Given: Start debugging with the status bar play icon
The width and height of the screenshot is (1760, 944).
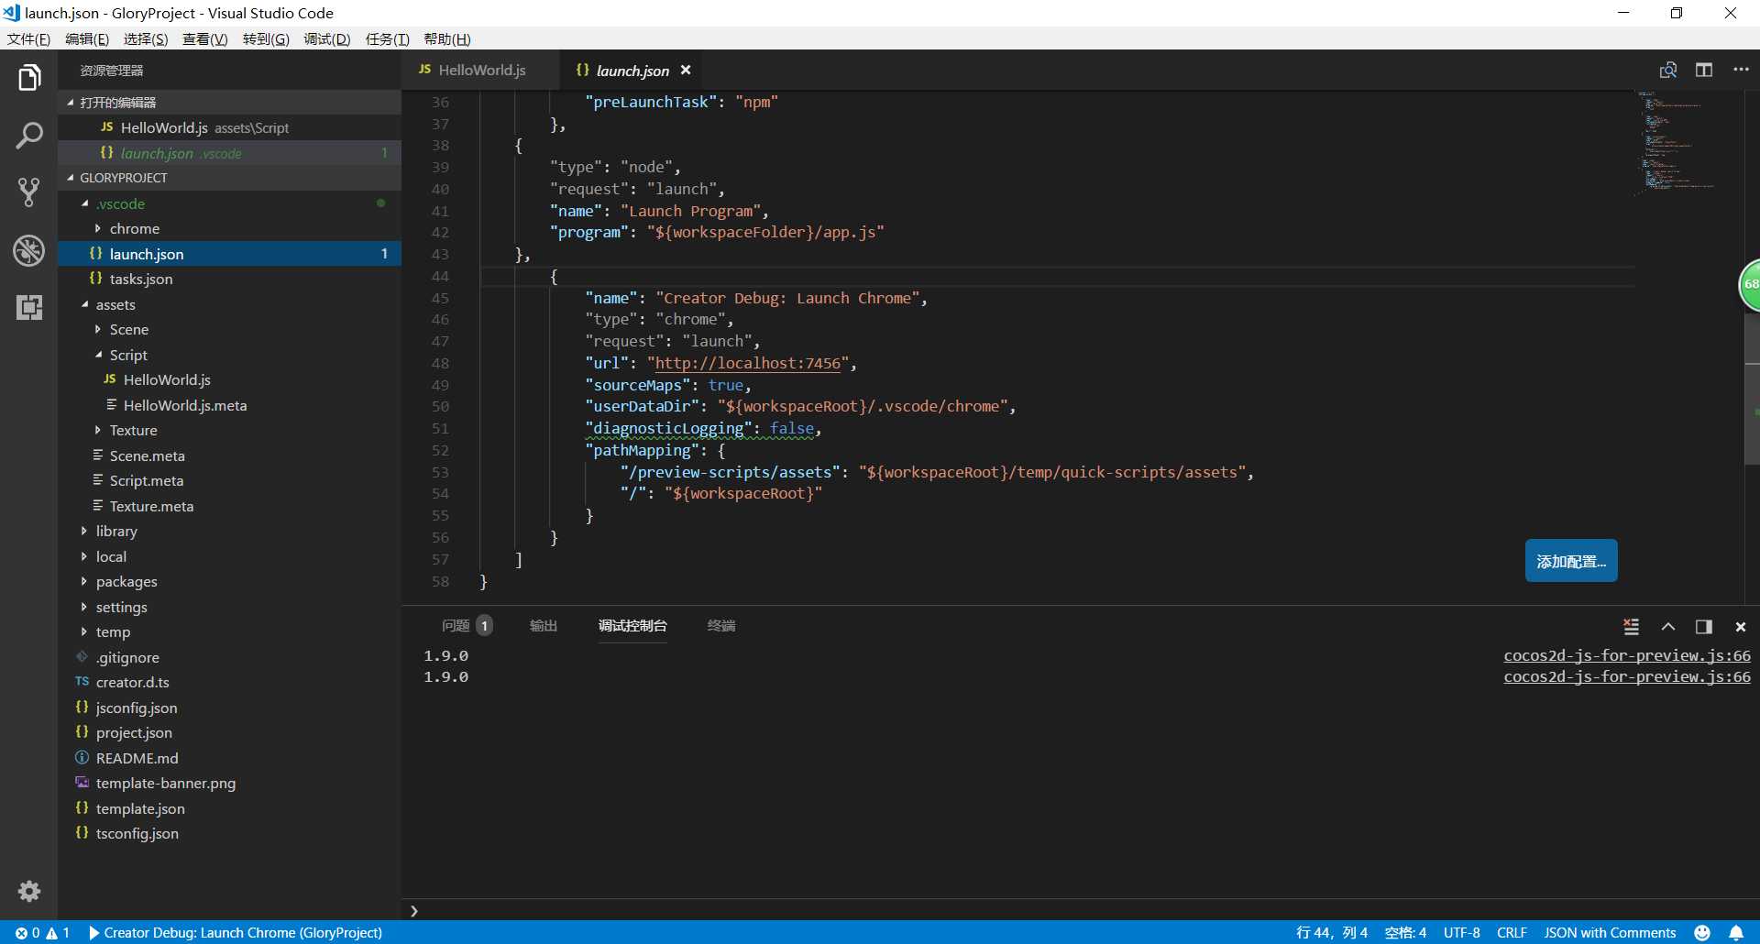Looking at the screenshot, I should click(x=93, y=933).
